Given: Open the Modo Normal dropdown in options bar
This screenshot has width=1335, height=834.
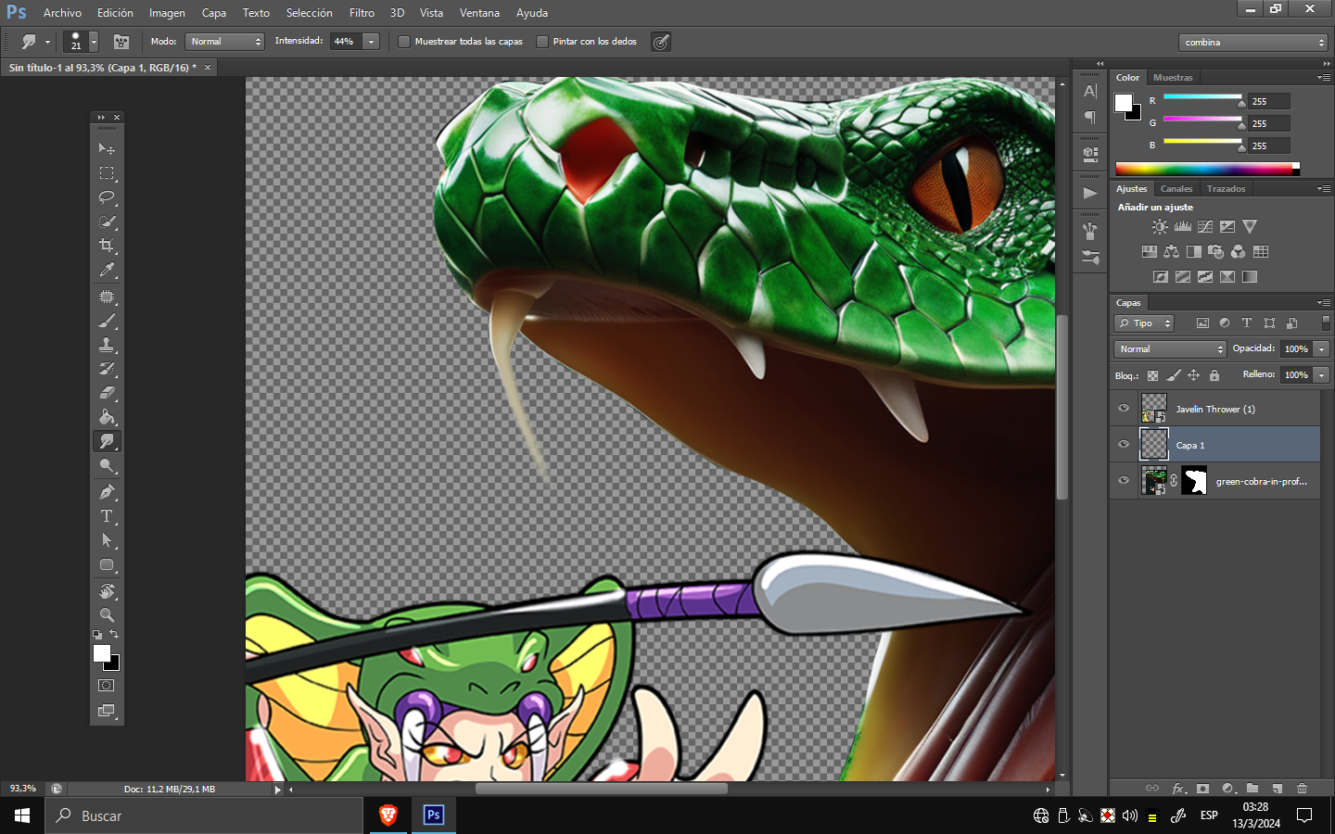Looking at the screenshot, I should click(225, 42).
